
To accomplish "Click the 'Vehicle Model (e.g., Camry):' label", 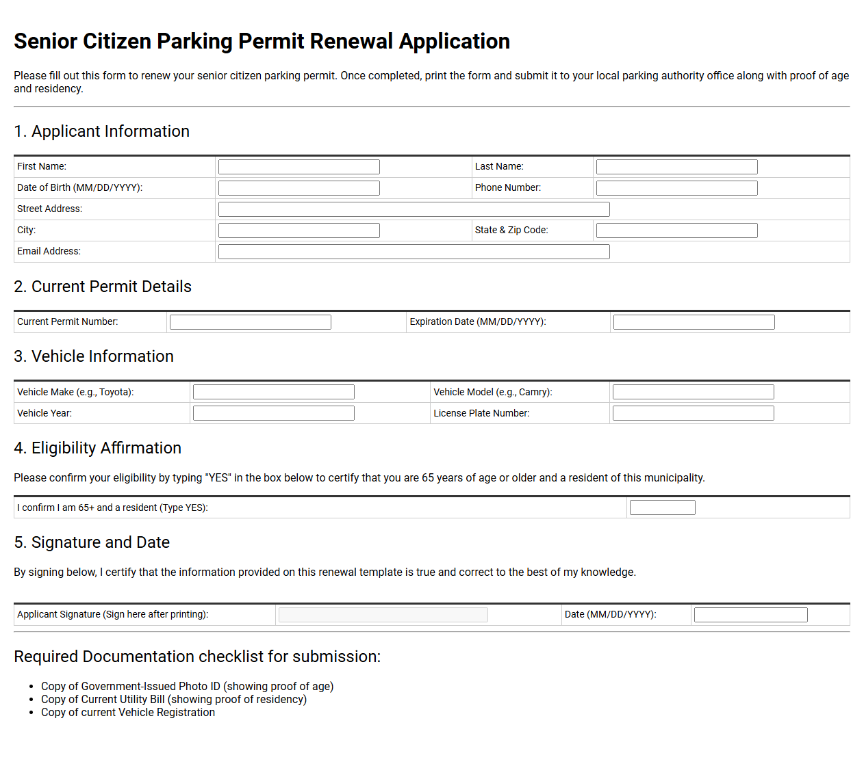I will pyautogui.click(x=493, y=392).
